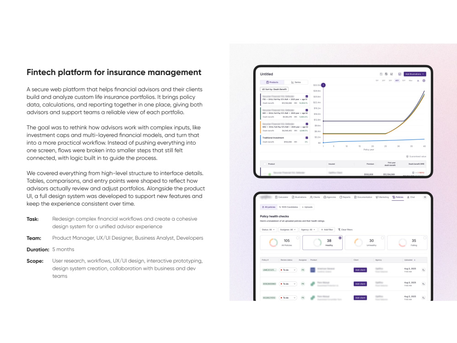Select the Failing card radio button
The image size is (457, 343).
[x=425, y=238]
